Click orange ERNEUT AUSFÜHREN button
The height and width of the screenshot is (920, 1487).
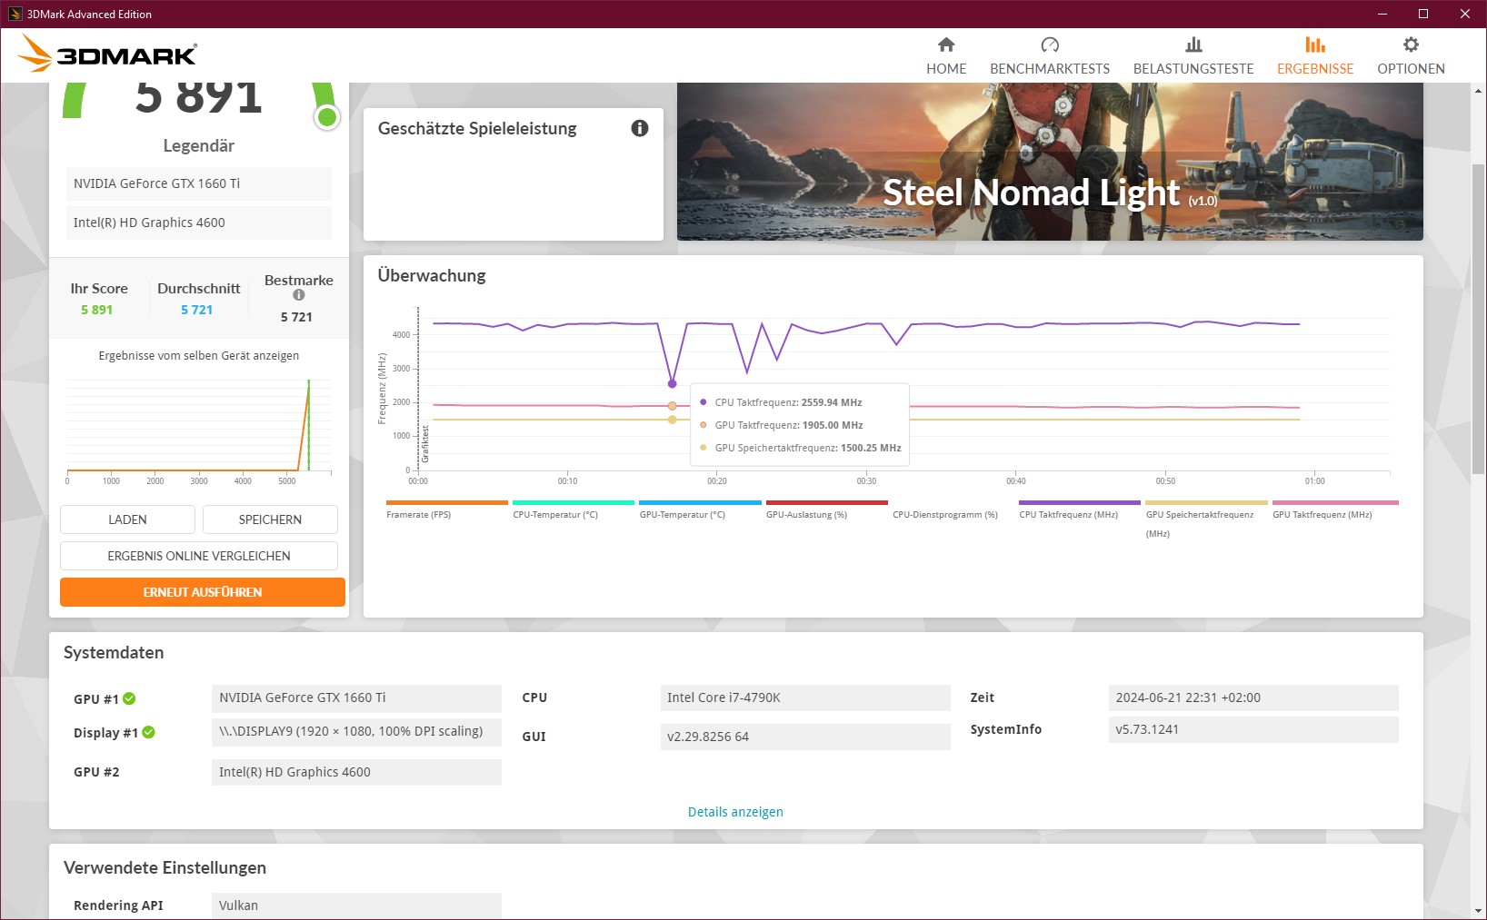pos(203,592)
